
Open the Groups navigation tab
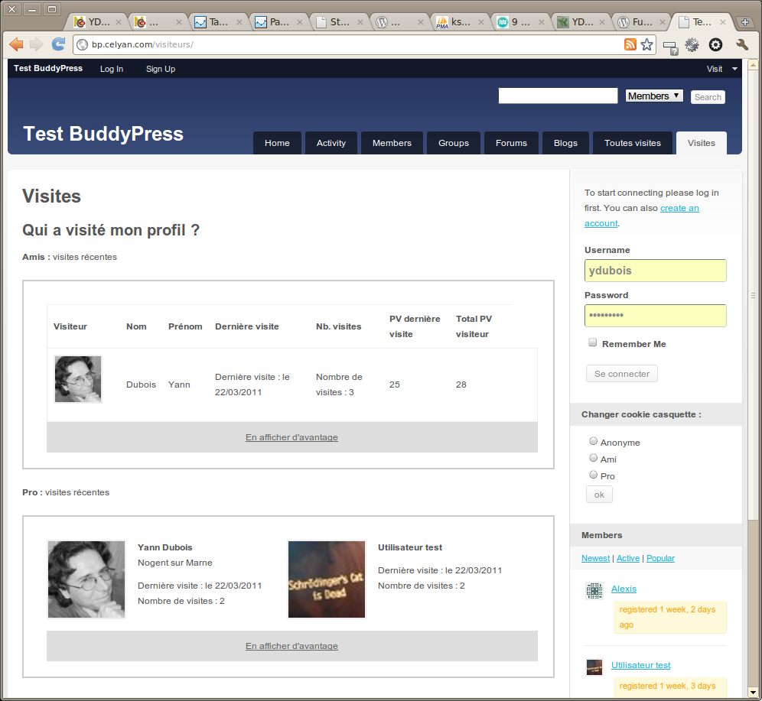[454, 143]
